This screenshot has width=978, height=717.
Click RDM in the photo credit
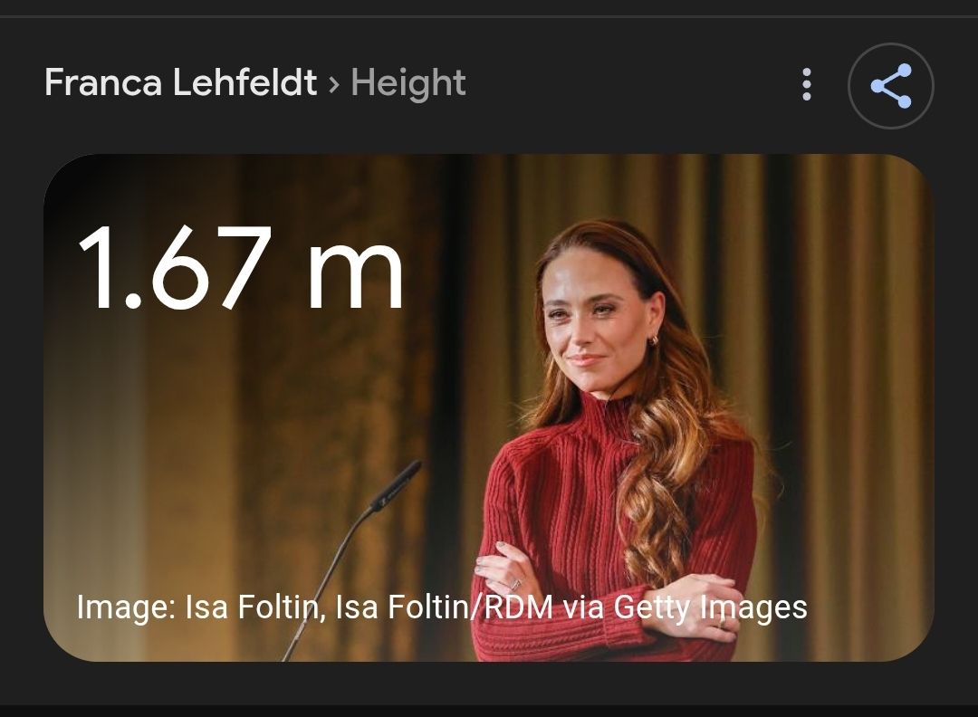pyautogui.click(x=518, y=607)
